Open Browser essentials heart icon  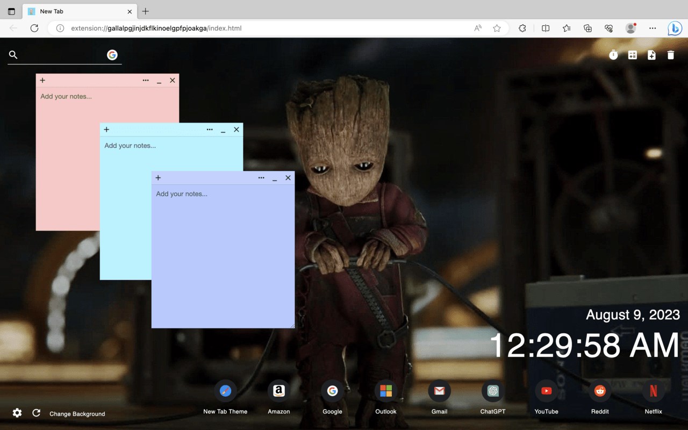point(609,28)
